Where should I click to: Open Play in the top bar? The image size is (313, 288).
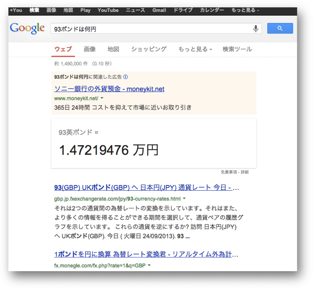86,11
